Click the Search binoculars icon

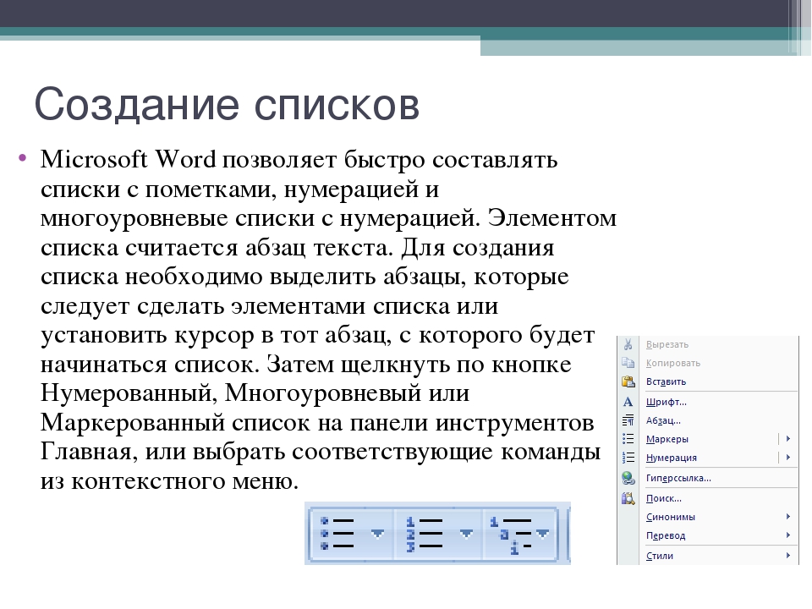point(628,499)
